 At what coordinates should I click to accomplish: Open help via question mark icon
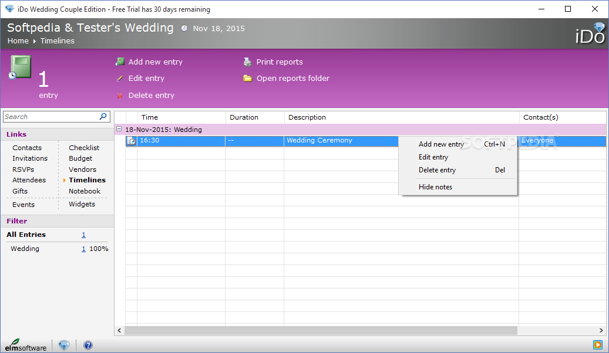[x=88, y=345]
